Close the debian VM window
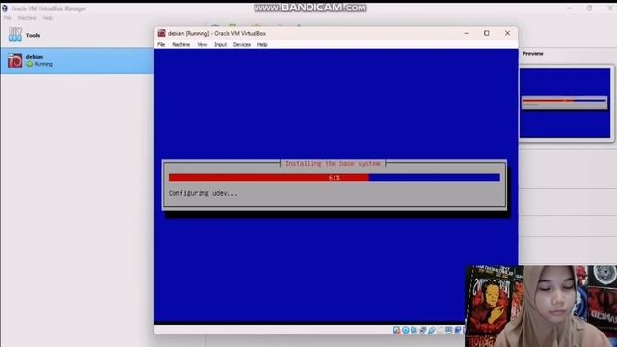 click(x=508, y=33)
